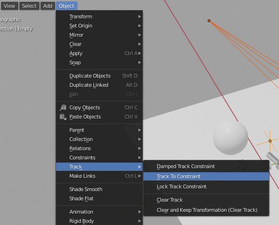
Task: Select the orange empty object in viewport
Action: tap(270, 141)
